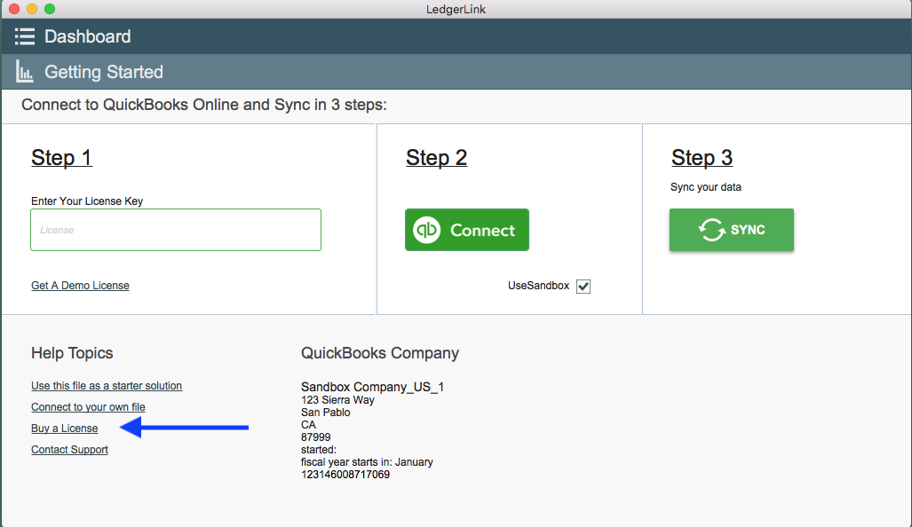Focus the License key input field
The height and width of the screenshot is (527, 912).
176,230
